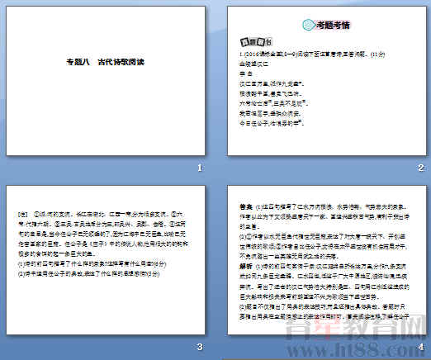Click the 考题考情 heading text

333,25
